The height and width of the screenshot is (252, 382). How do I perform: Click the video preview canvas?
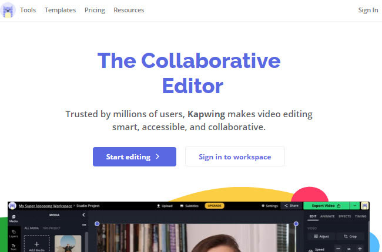point(196,238)
